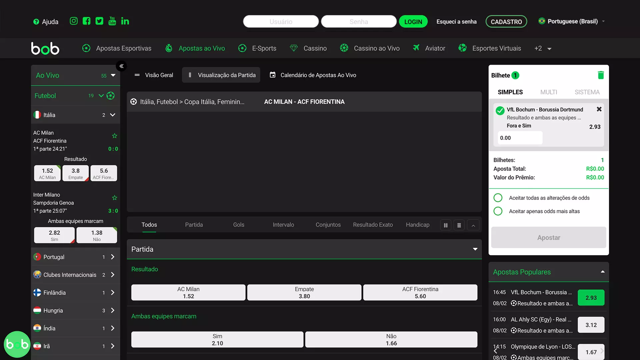640x360 pixels.
Task: Click the bob logo in navigation bar
Action: pos(45,48)
